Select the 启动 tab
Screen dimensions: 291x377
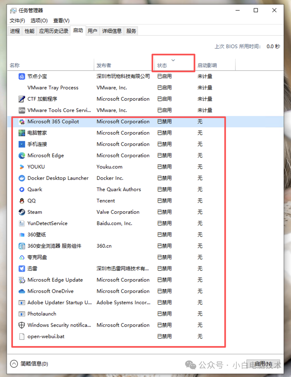78,30
